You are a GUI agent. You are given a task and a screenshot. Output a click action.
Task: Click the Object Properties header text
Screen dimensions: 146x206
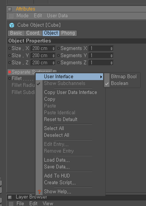30,41
